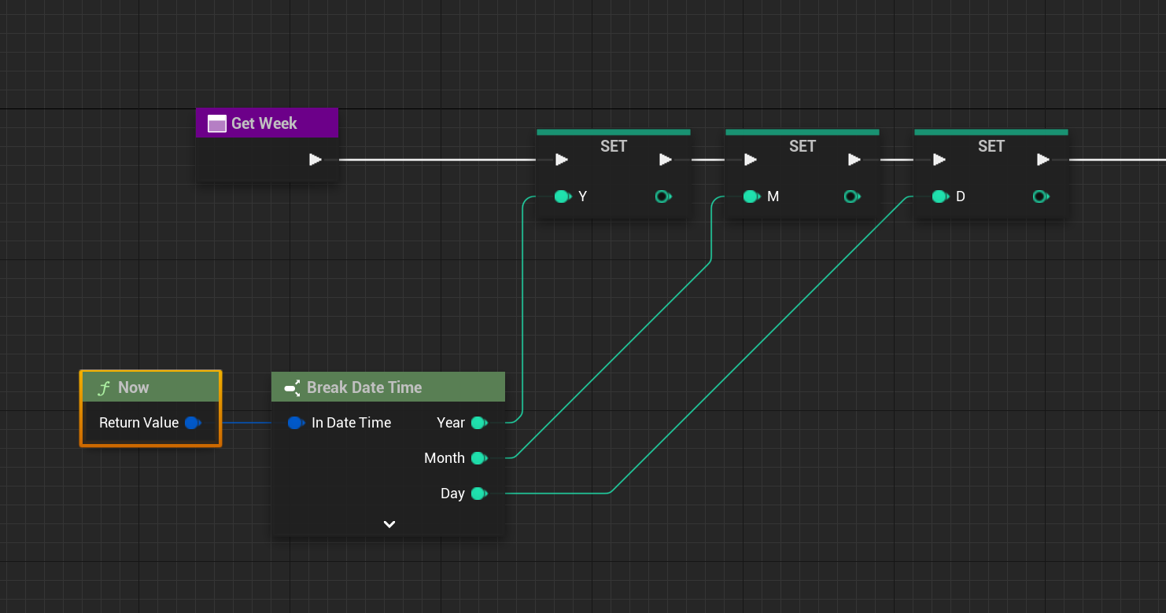Click the Y variable input pin

click(x=563, y=196)
